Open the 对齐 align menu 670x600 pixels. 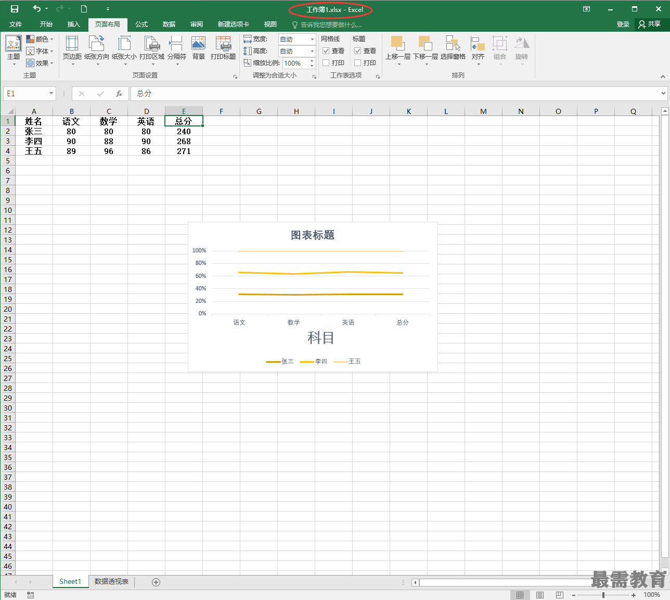(478, 50)
